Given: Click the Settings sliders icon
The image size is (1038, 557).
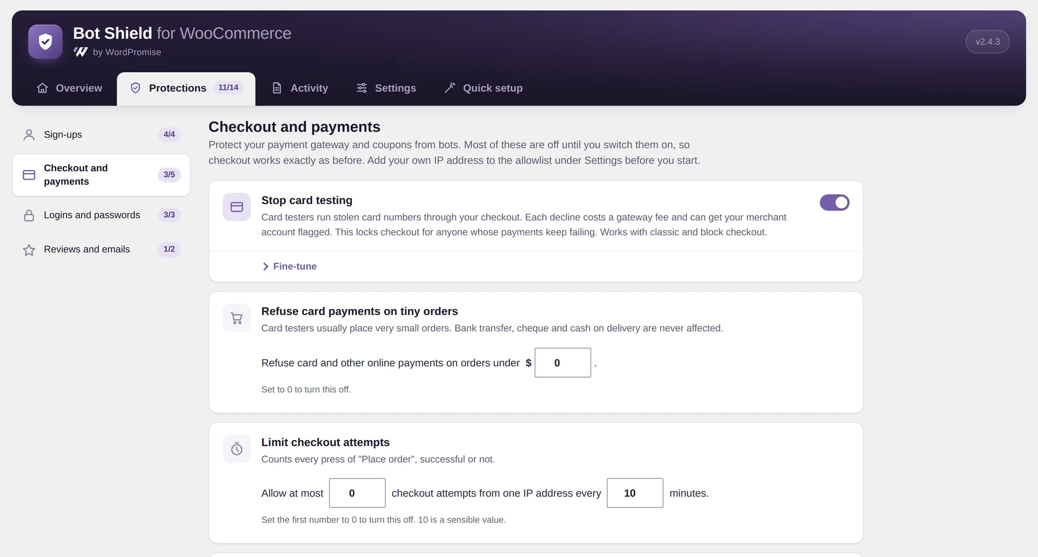Looking at the screenshot, I should [x=362, y=88].
